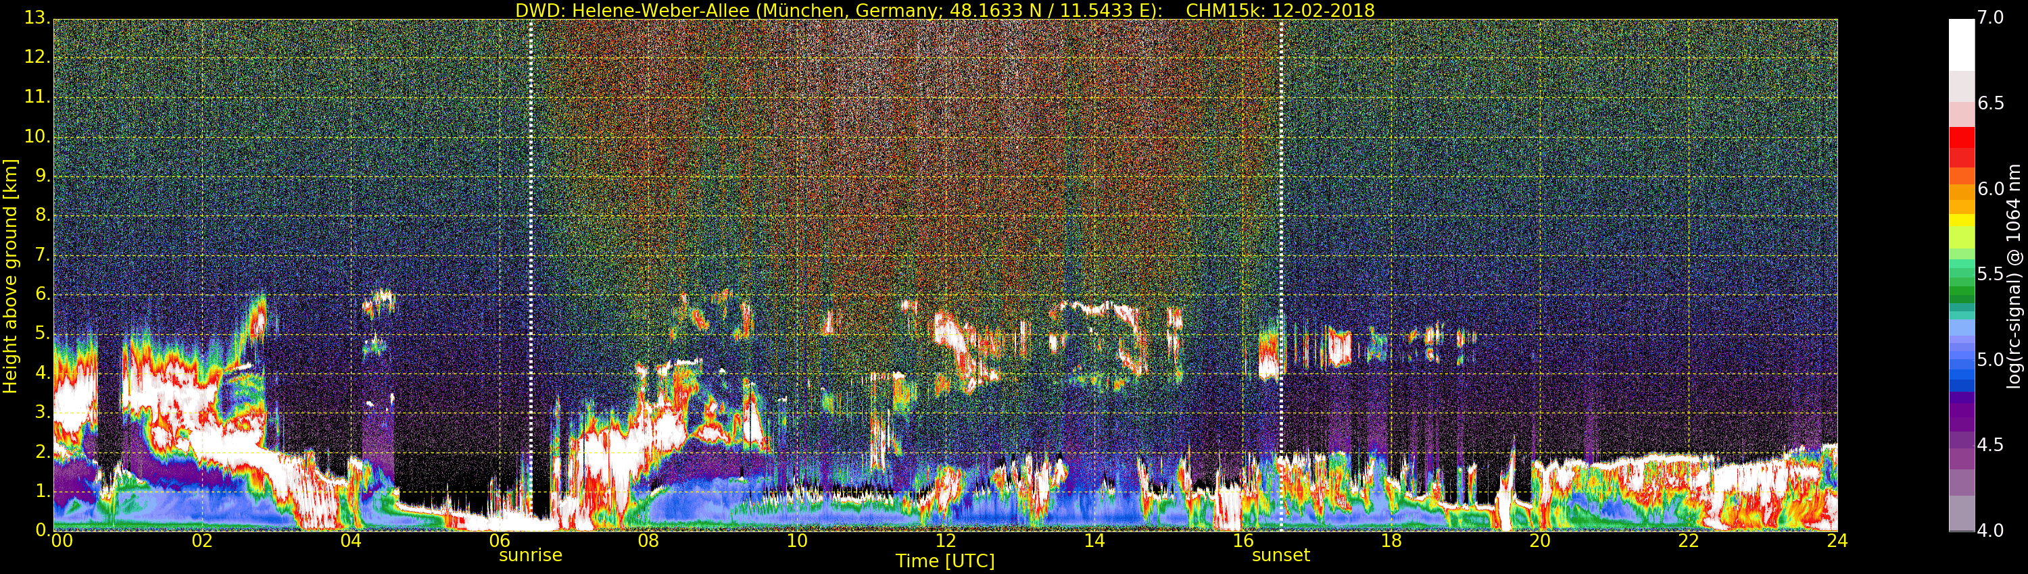Click the time-axis tick label '22'
Viewport: 2028px width, 574px height.
click(1689, 541)
